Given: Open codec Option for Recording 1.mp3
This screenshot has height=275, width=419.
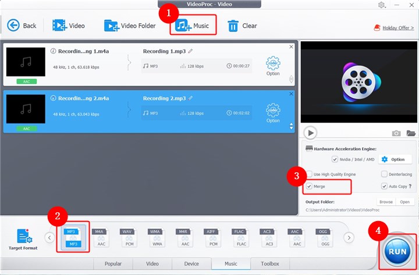Looking at the screenshot, I should click(273, 66).
